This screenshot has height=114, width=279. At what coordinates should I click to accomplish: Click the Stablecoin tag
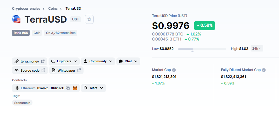[22, 103]
